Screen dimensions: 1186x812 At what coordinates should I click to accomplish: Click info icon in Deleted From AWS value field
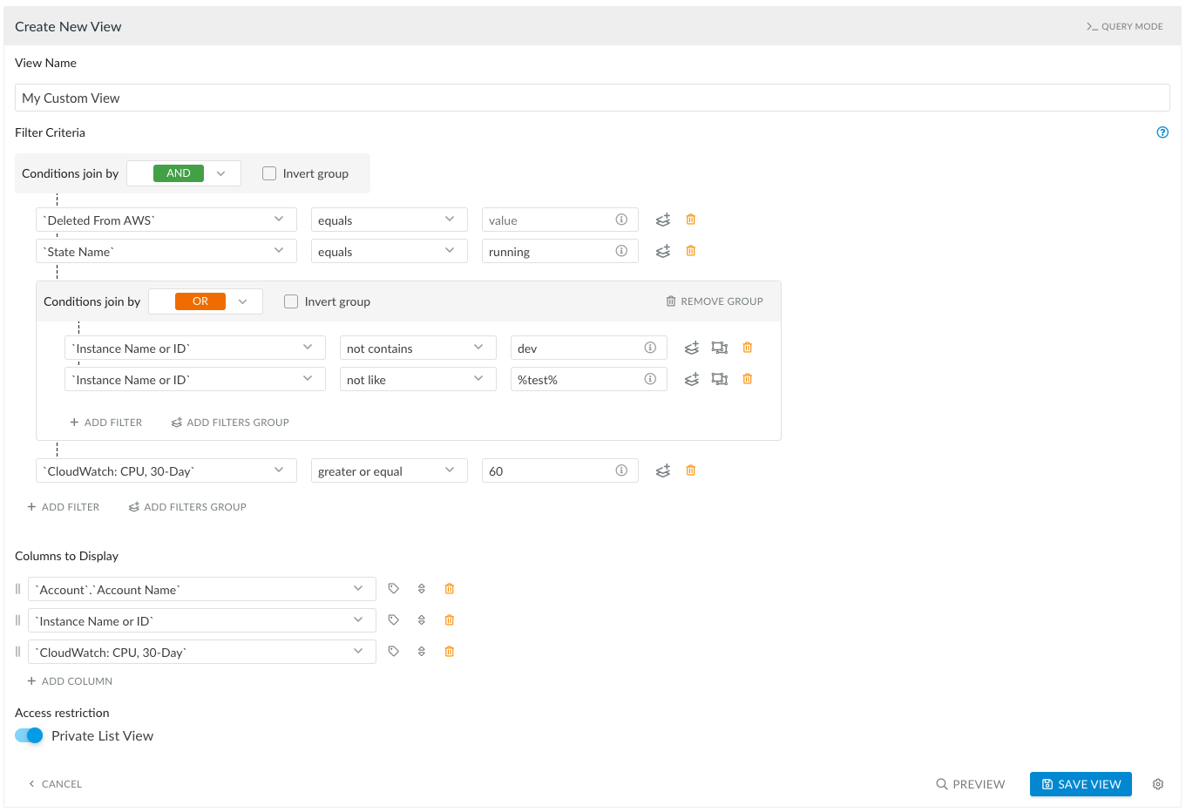click(x=621, y=220)
